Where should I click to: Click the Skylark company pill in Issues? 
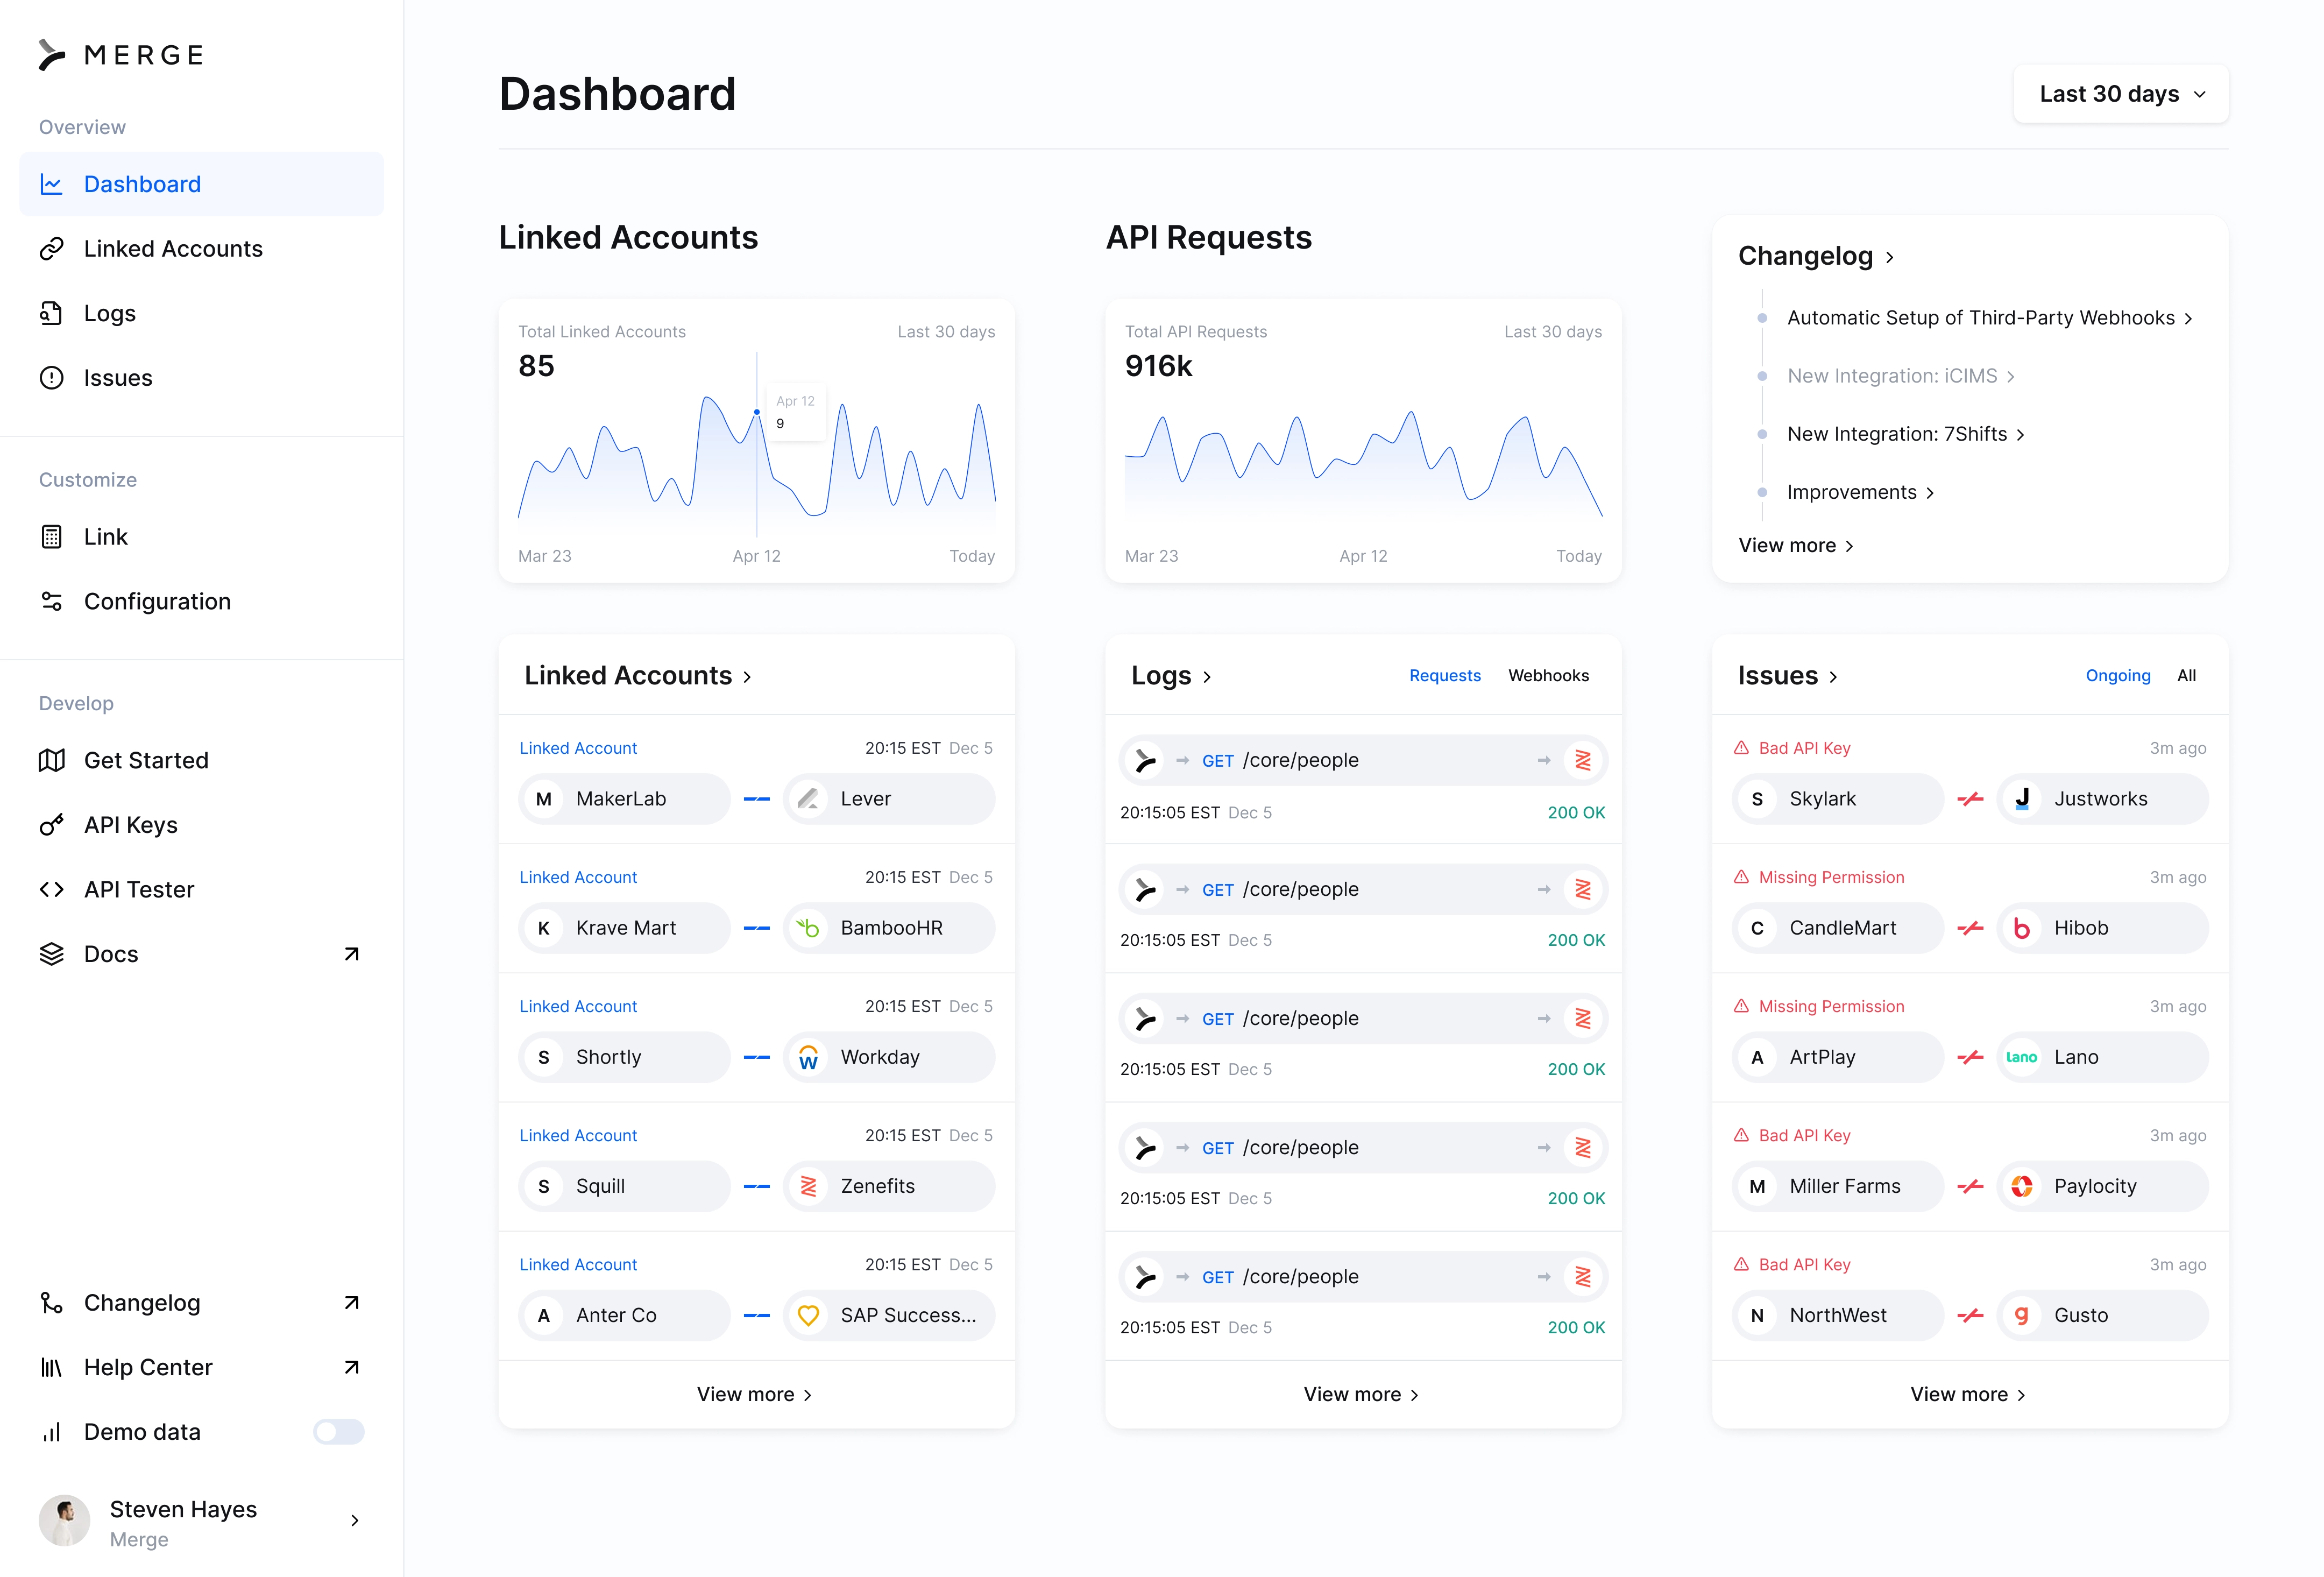coord(1838,799)
